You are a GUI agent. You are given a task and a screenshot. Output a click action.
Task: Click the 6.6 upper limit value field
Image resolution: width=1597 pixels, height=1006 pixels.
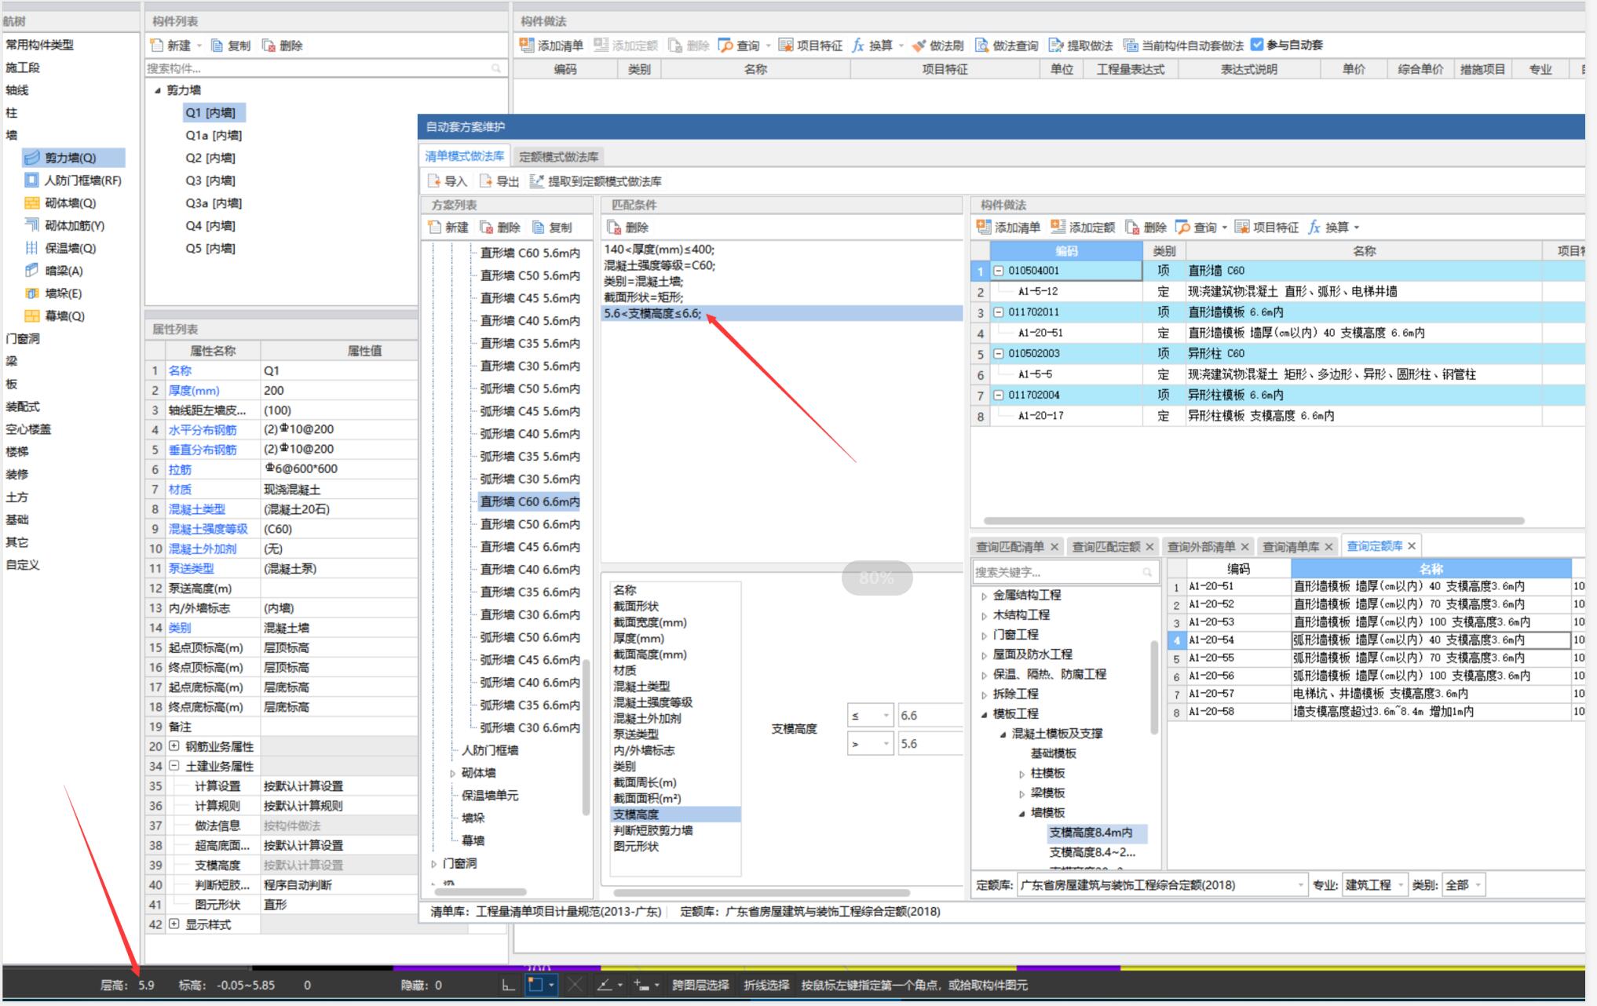point(931,716)
